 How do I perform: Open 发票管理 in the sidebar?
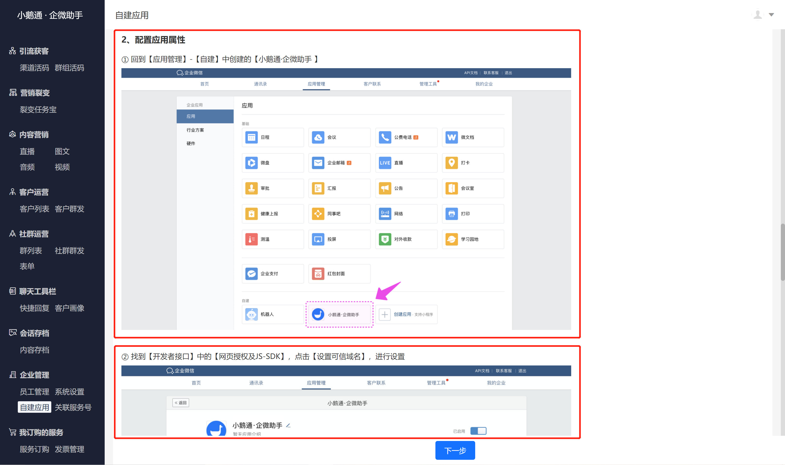pyautogui.click(x=69, y=449)
